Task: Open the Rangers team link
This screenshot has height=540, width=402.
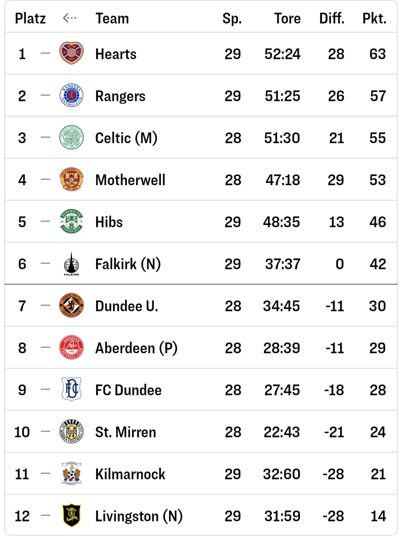Action: pos(120,96)
